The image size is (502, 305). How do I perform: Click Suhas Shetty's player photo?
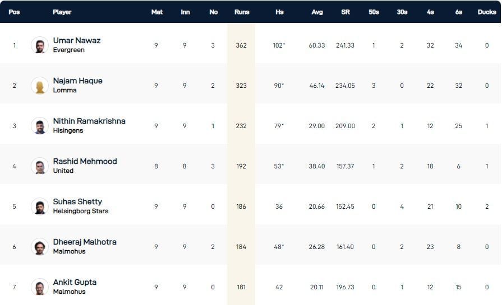click(x=40, y=207)
